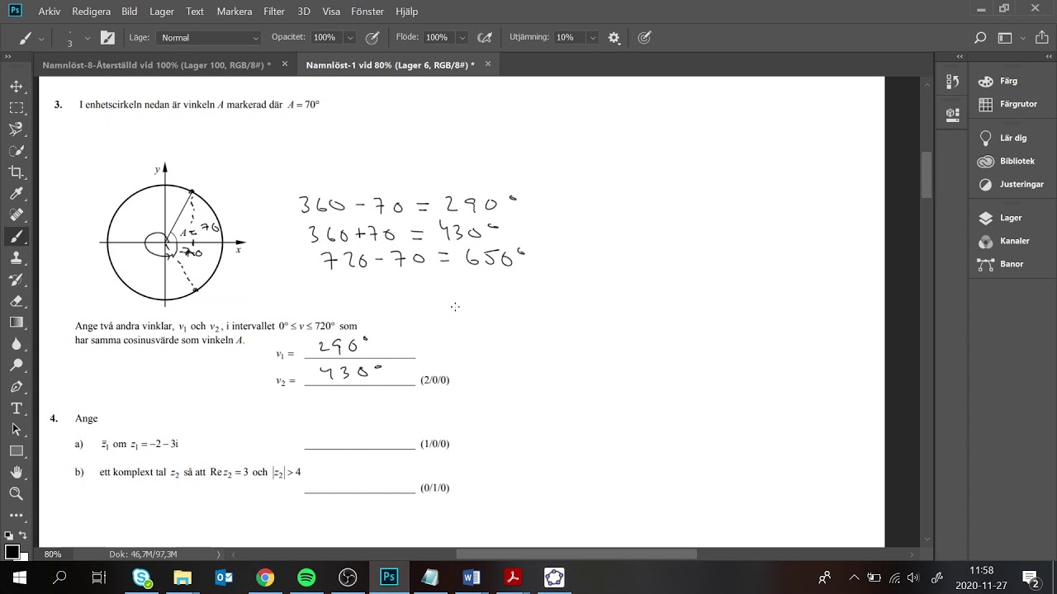The width and height of the screenshot is (1057, 594).
Task: Select the Zoom tool
Action: point(16,494)
